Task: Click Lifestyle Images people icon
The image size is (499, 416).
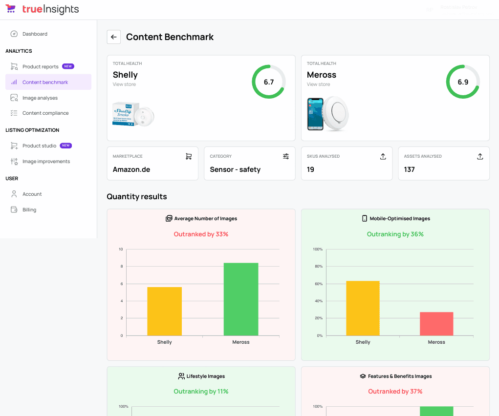Action: (x=181, y=376)
